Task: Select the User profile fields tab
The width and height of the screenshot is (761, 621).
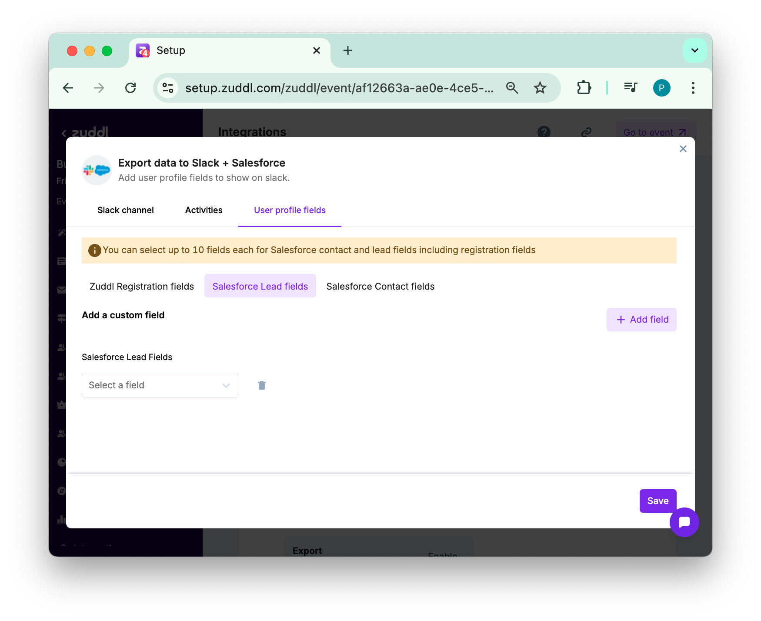Action: (x=290, y=210)
